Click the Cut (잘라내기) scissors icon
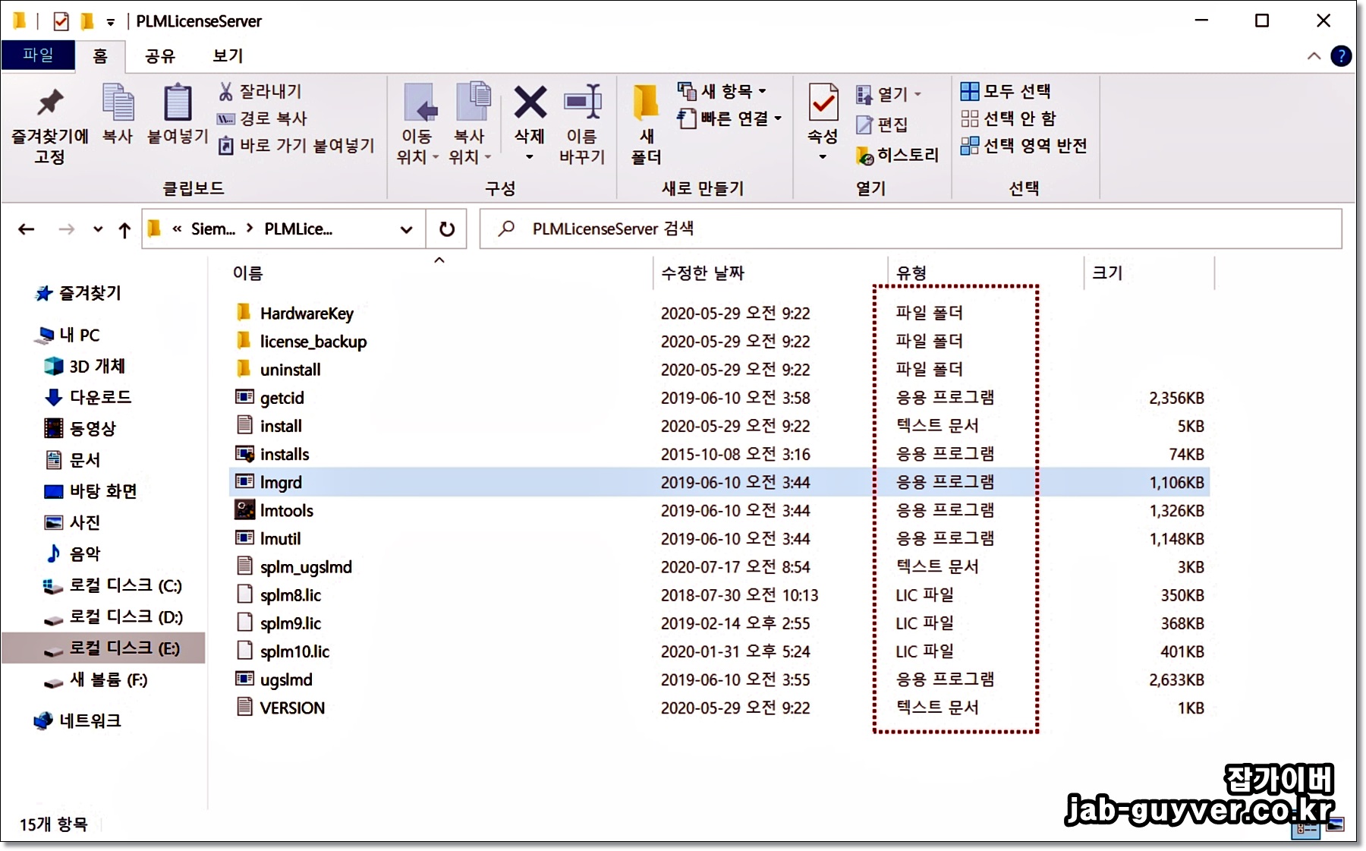 (x=225, y=91)
